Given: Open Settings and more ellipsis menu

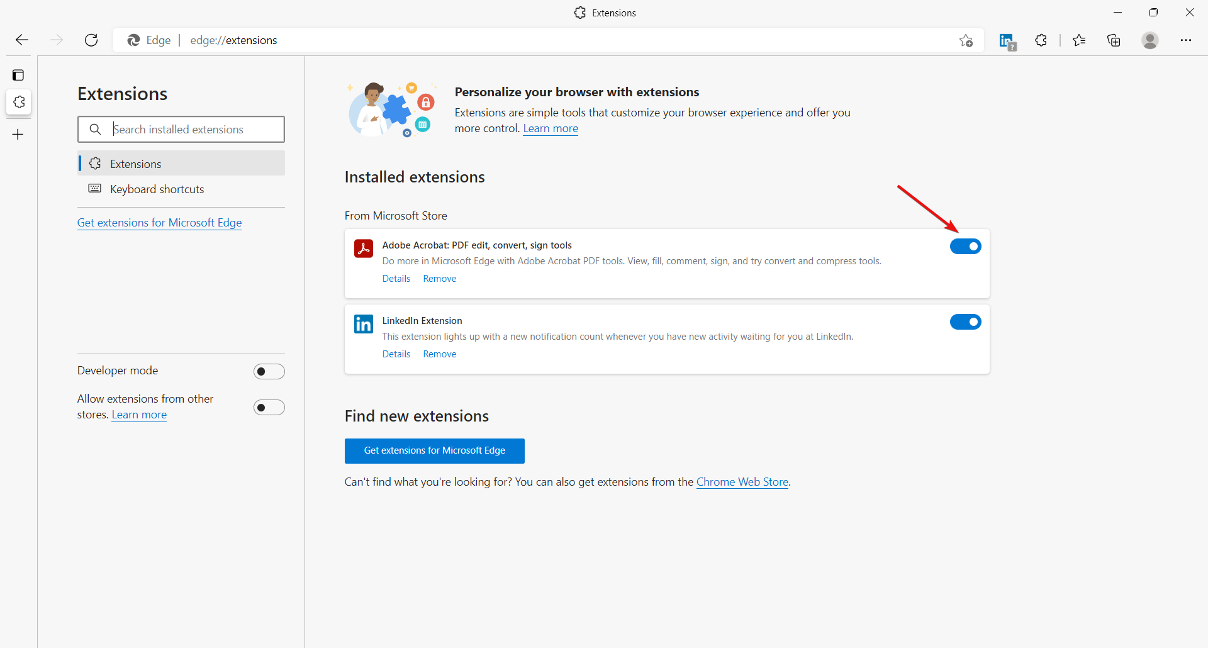Looking at the screenshot, I should point(1186,40).
